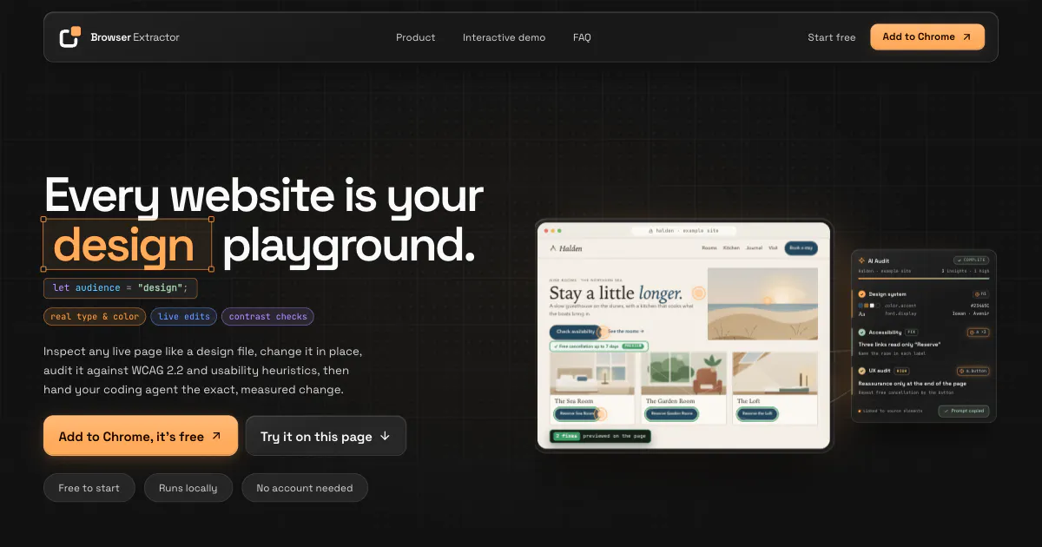Click the "a ×3" tag in Accessibility row
Viewport: 1042px width, 547px height.
click(978, 332)
